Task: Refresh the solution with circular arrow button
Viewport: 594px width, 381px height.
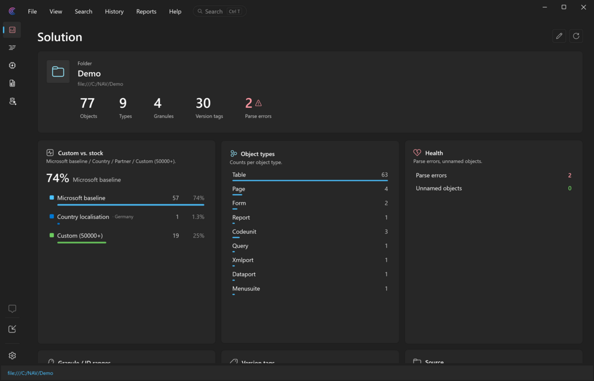Action: point(576,36)
